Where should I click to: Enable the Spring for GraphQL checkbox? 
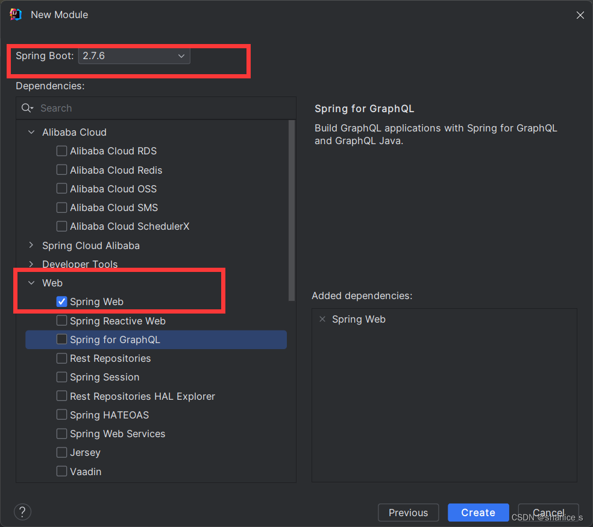pyautogui.click(x=61, y=339)
